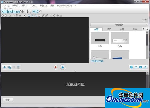Viewport: 150px width, 108px height.
Task: Open the MyAshampoo(M) menu
Action: (64, 6)
